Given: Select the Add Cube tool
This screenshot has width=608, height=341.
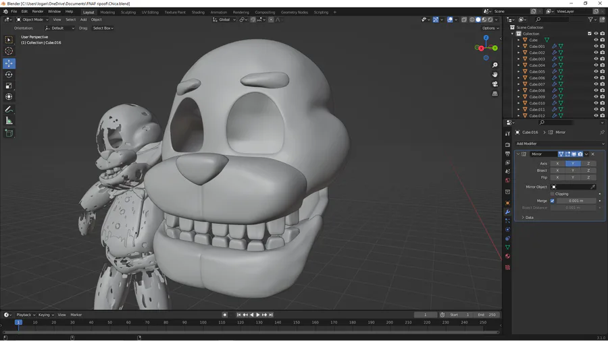Looking at the screenshot, I should click(x=9, y=133).
